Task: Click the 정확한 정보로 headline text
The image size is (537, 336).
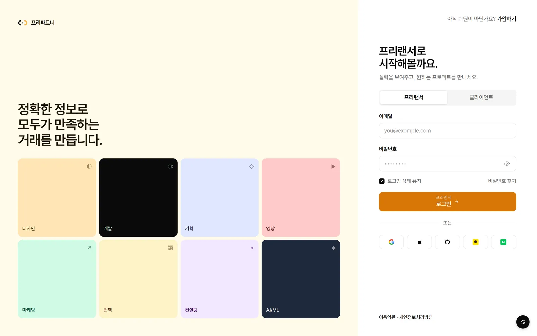Action: [53, 109]
